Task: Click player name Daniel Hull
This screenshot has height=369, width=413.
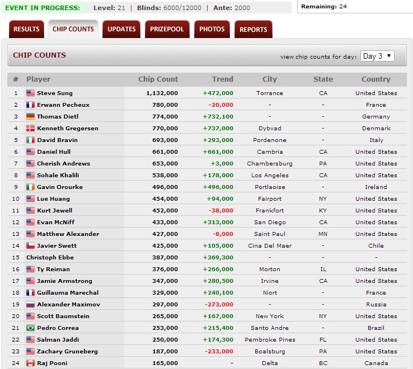Action: pos(54,152)
